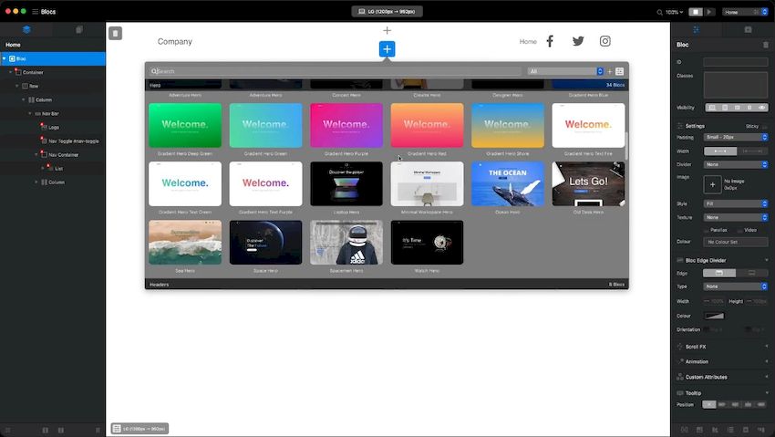Open the 100% zoom level dropdown

click(x=674, y=12)
